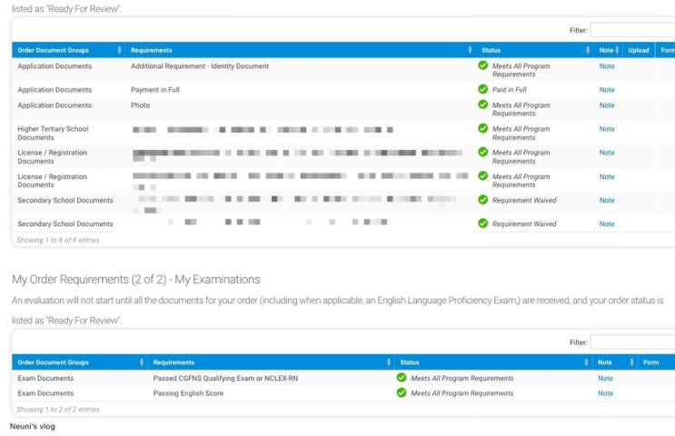Click the green check icon for Photo row
The width and height of the screenshot is (675, 436).
[x=483, y=104]
